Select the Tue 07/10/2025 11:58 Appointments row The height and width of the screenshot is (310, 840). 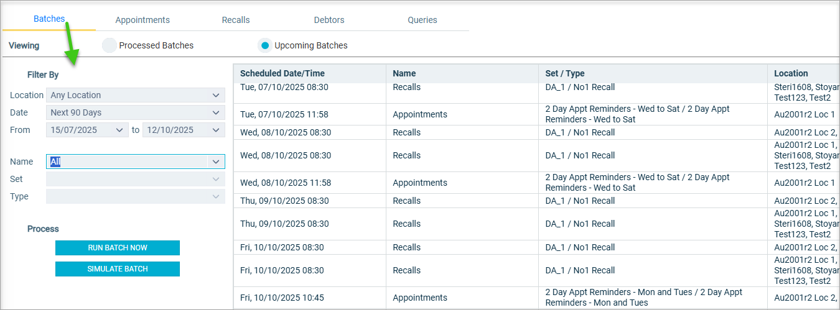[536, 114]
